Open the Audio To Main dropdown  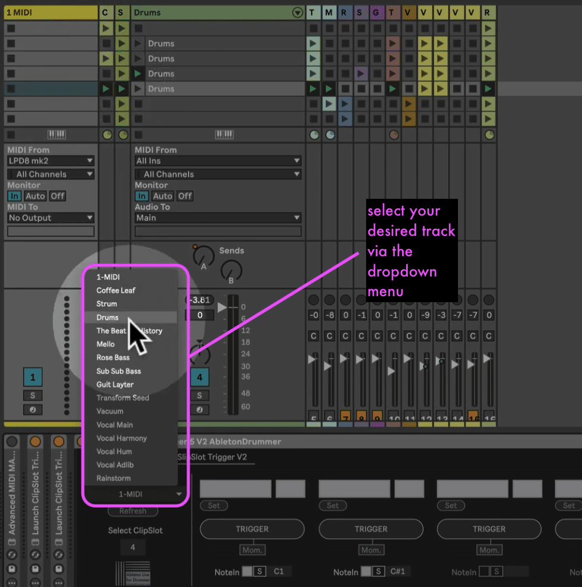click(x=218, y=218)
